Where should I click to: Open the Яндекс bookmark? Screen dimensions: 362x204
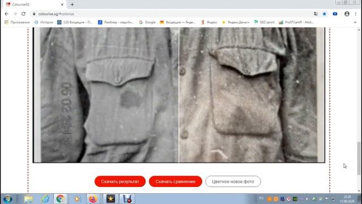(x=209, y=22)
